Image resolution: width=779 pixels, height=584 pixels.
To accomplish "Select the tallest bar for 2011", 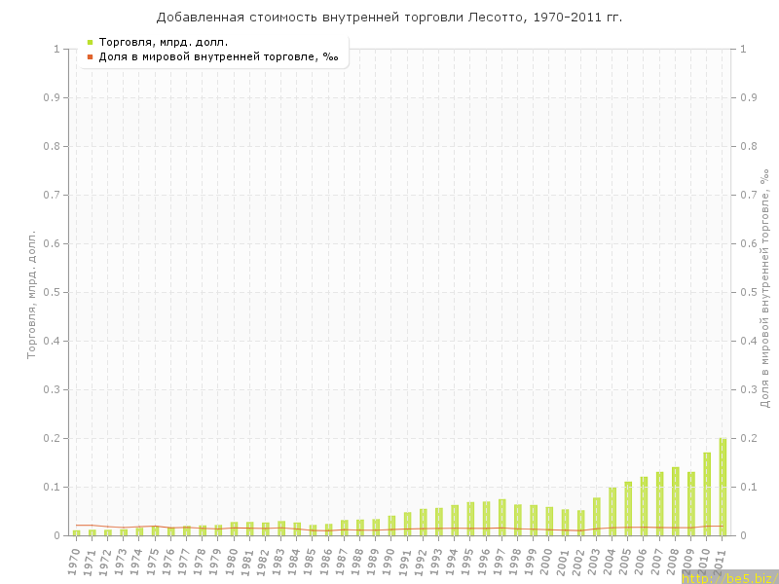I will pos(723,487).
